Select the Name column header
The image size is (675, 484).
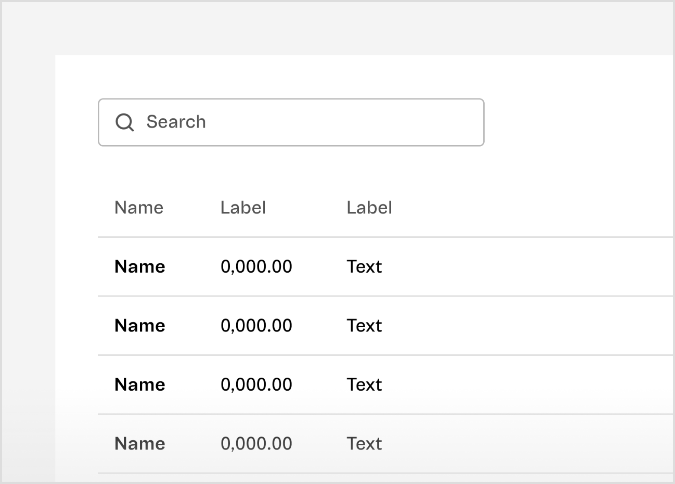[x=139, y=208]
